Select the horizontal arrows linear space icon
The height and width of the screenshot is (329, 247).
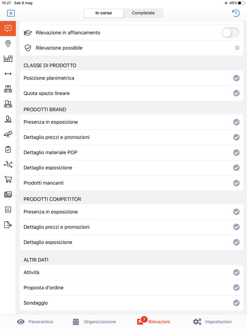[x=8, y=74]
